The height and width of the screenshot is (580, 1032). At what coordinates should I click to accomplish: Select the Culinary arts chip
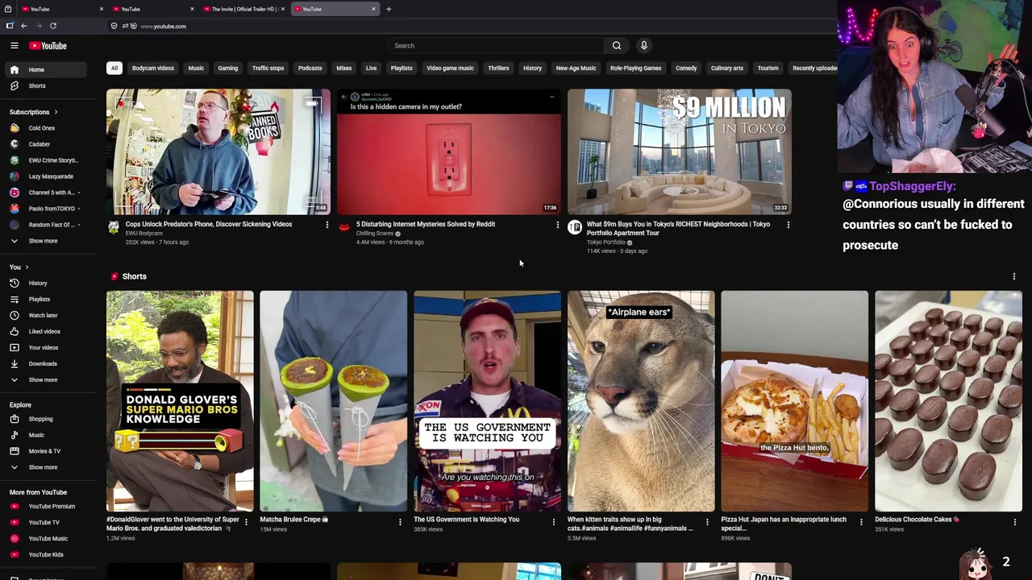click(x=726, y=68)
